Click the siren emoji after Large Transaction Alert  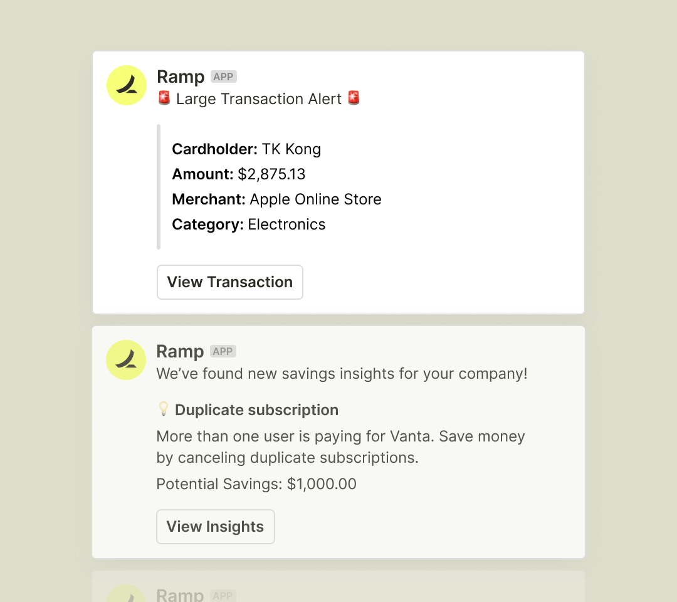[x=354, y=98]
